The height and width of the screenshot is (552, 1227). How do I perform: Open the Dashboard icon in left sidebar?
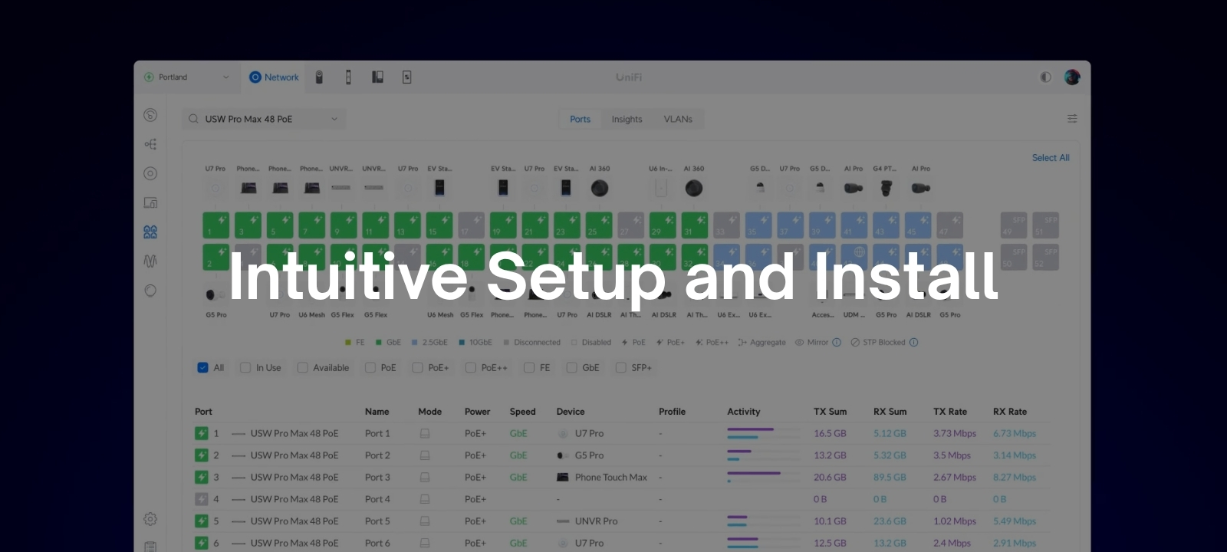(x=150, y=115)
